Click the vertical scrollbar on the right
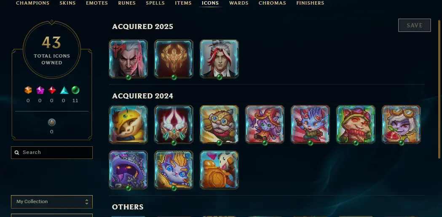The height and width of the screenshot is (217, 442). click(439, 89)
